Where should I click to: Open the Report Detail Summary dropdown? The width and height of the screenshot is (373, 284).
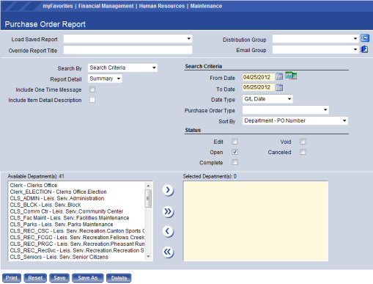point(105,79)
